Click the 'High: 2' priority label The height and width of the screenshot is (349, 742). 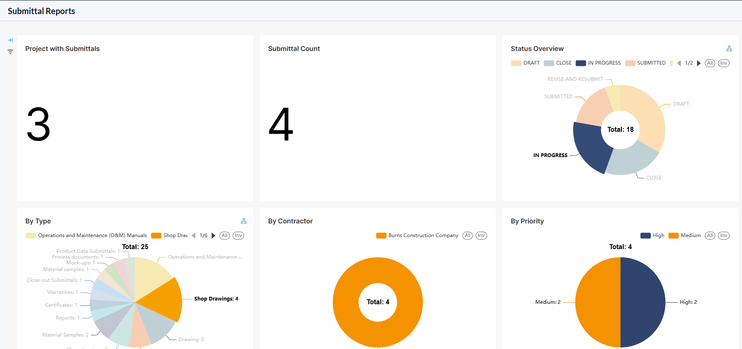click(689, 302)
